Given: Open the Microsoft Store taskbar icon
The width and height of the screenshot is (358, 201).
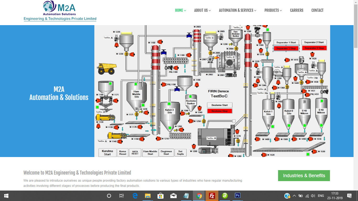Looking at the screenshot, I should (x=160, y=196).
